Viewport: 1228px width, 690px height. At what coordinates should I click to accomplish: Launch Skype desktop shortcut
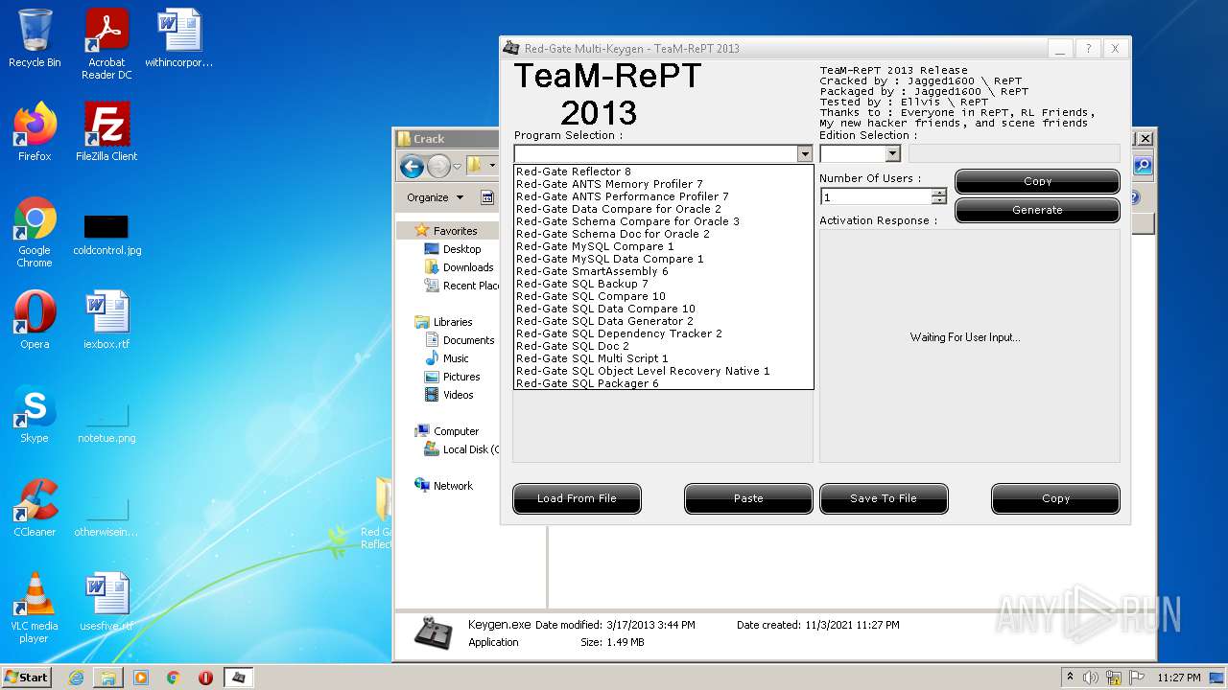coord(35,414)
